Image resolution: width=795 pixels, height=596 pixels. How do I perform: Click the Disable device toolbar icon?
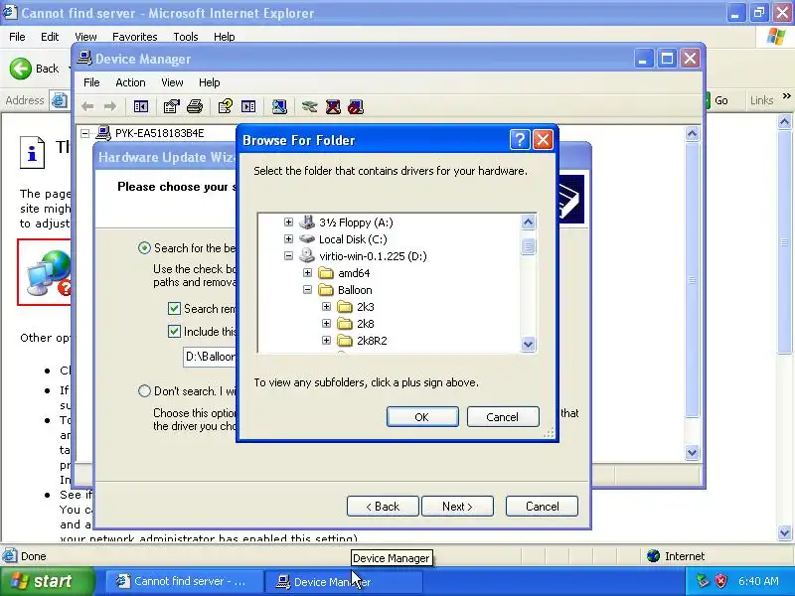click(356, 106)
